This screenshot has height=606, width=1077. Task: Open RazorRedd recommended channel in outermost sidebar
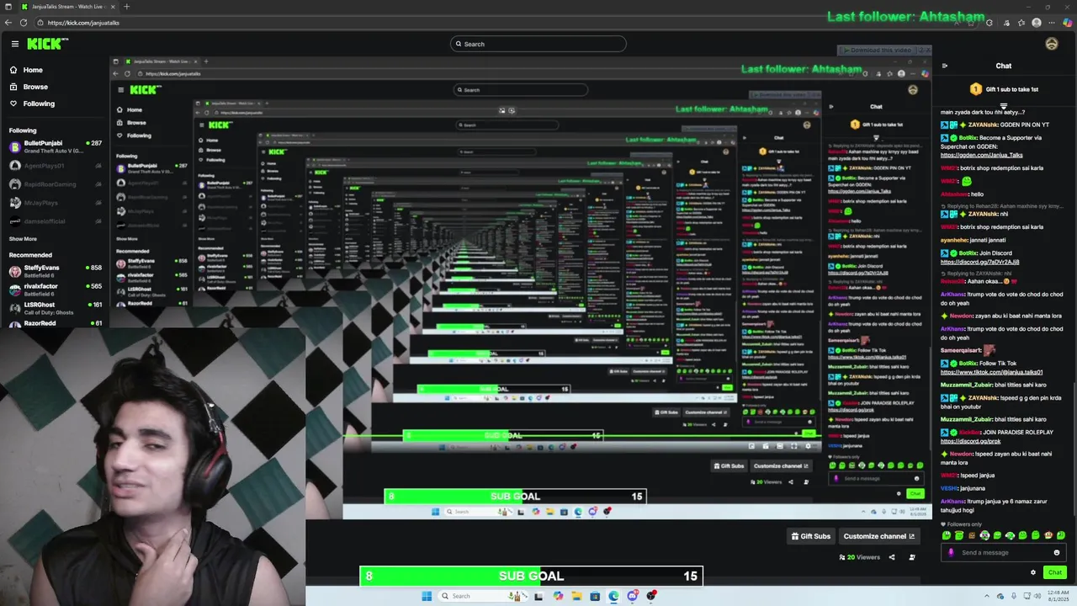(55, 323)
